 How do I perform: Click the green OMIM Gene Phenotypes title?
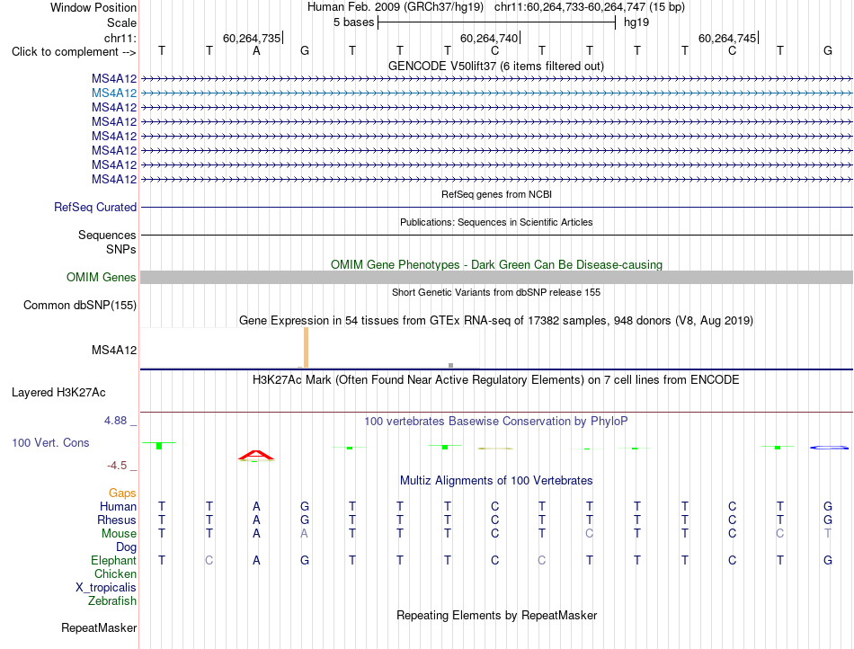tap(497, 264)
